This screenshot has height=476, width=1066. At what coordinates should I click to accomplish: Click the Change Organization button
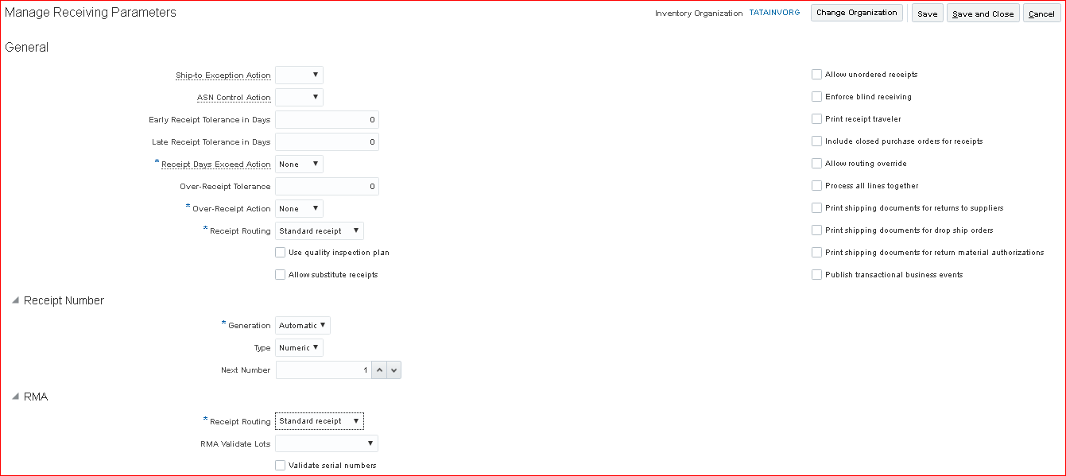coord(856,13)
